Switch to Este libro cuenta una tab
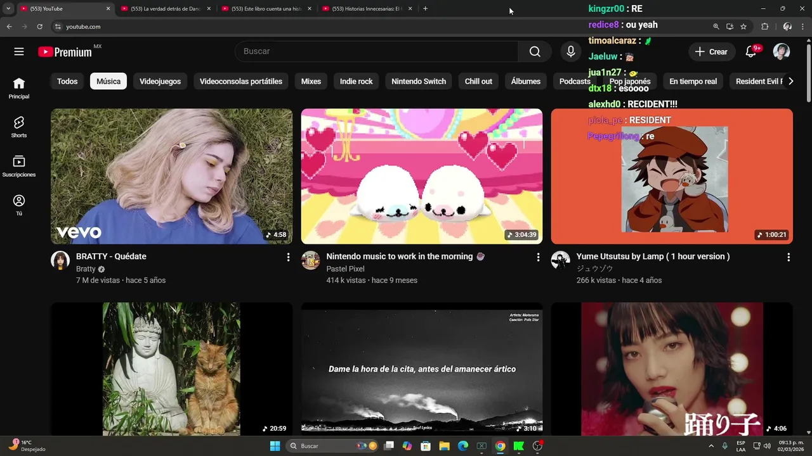 click(266, 9)
